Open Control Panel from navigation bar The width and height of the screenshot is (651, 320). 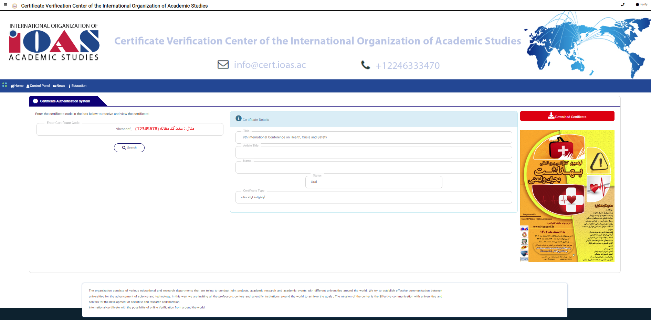coord(38,86)
